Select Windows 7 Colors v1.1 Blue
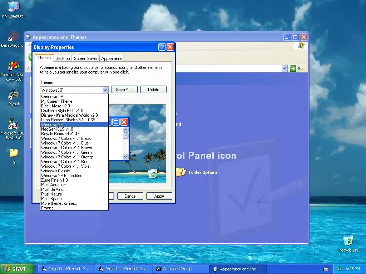Viewport: 366px width, 274px height. 74,143
